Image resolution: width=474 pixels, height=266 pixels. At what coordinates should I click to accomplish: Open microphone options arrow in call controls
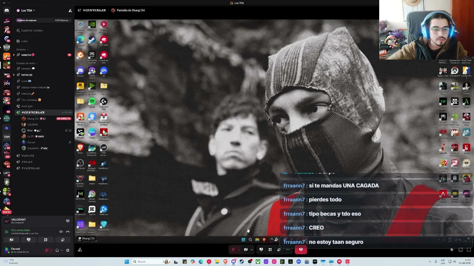click(x=239, y=250)
